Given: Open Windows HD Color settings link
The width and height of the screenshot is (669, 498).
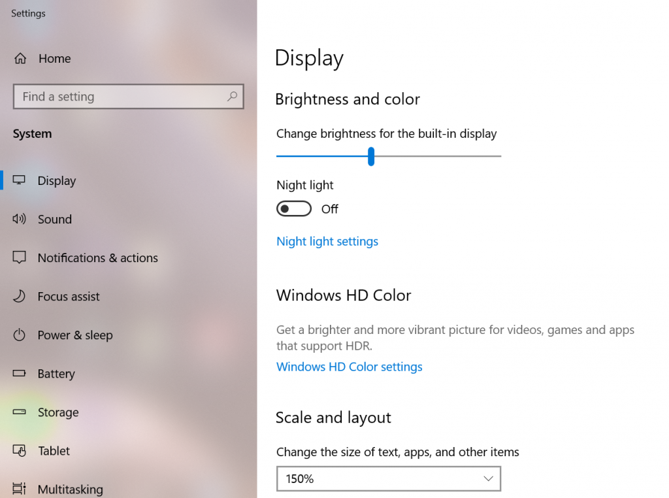Looking at the screenshot, I should 350,367.
